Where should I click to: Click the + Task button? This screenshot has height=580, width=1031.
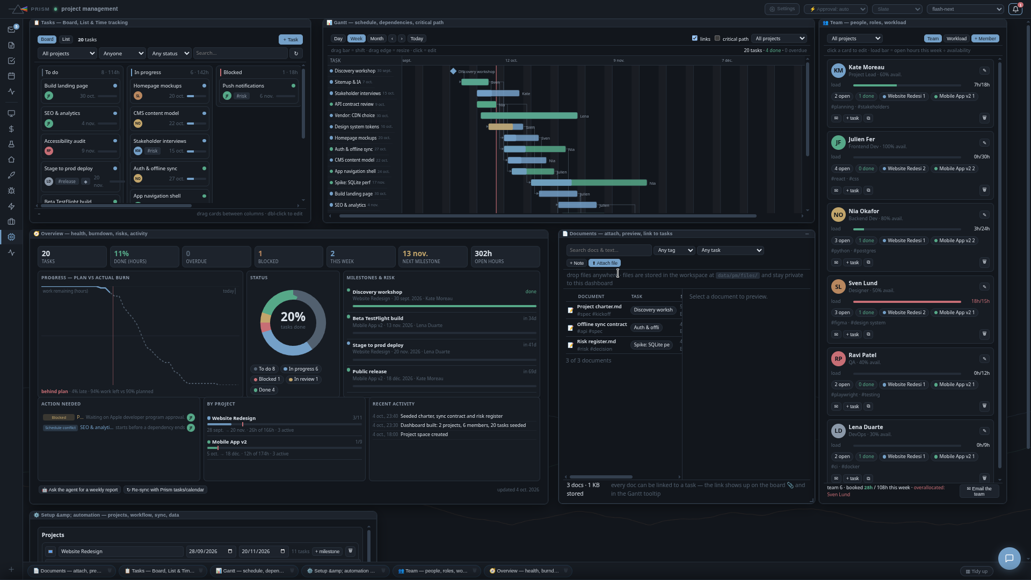(x=291, y=40)
